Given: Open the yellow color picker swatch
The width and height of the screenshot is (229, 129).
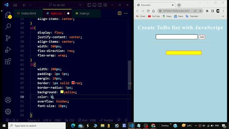Looking at the screenshot, I should [62, 92].
